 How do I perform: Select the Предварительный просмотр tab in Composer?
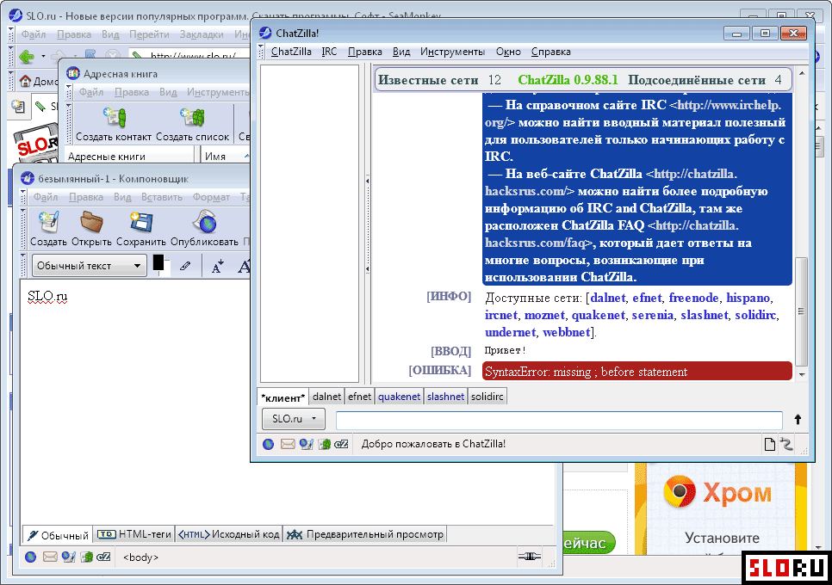tap(365, 534)
